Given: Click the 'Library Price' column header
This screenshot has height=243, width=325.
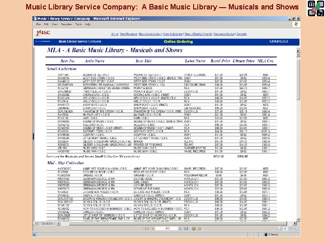Looking at the screenshot, I should (x=244, y=61).
